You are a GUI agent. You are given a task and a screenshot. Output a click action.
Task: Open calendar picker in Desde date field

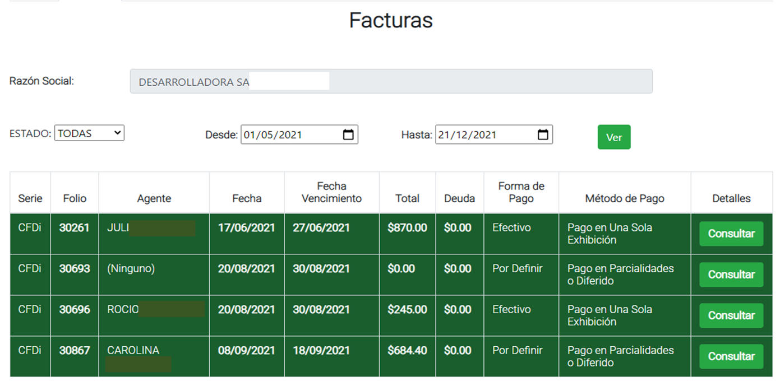[x=348, y=134]
